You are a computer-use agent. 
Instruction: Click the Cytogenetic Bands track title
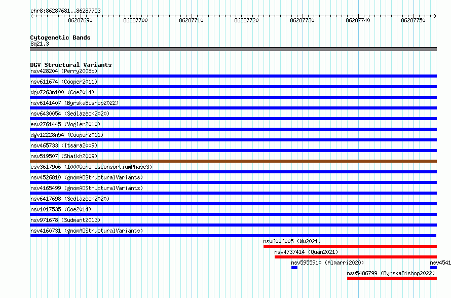tap(60, 38)
